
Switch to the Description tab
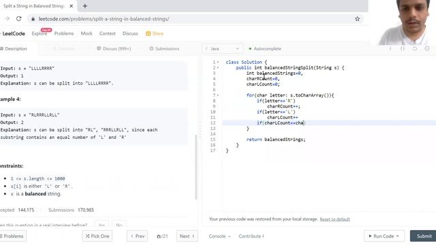pos(14,48)
